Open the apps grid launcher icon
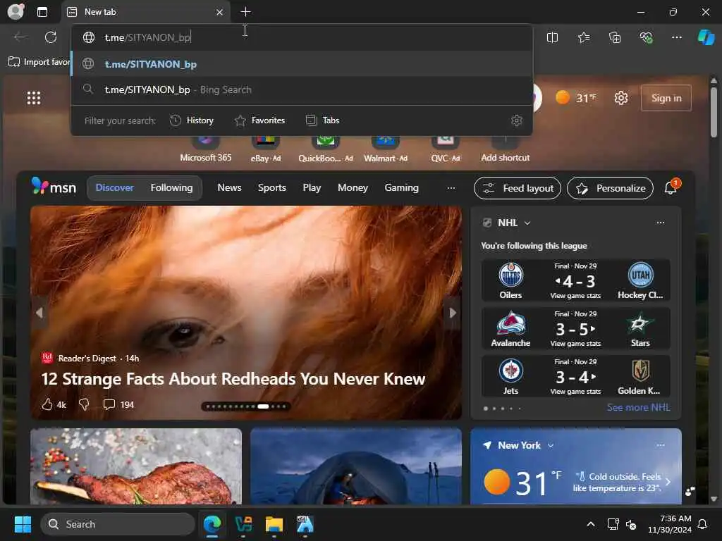The image size is (722, 541). coord(34,98)
